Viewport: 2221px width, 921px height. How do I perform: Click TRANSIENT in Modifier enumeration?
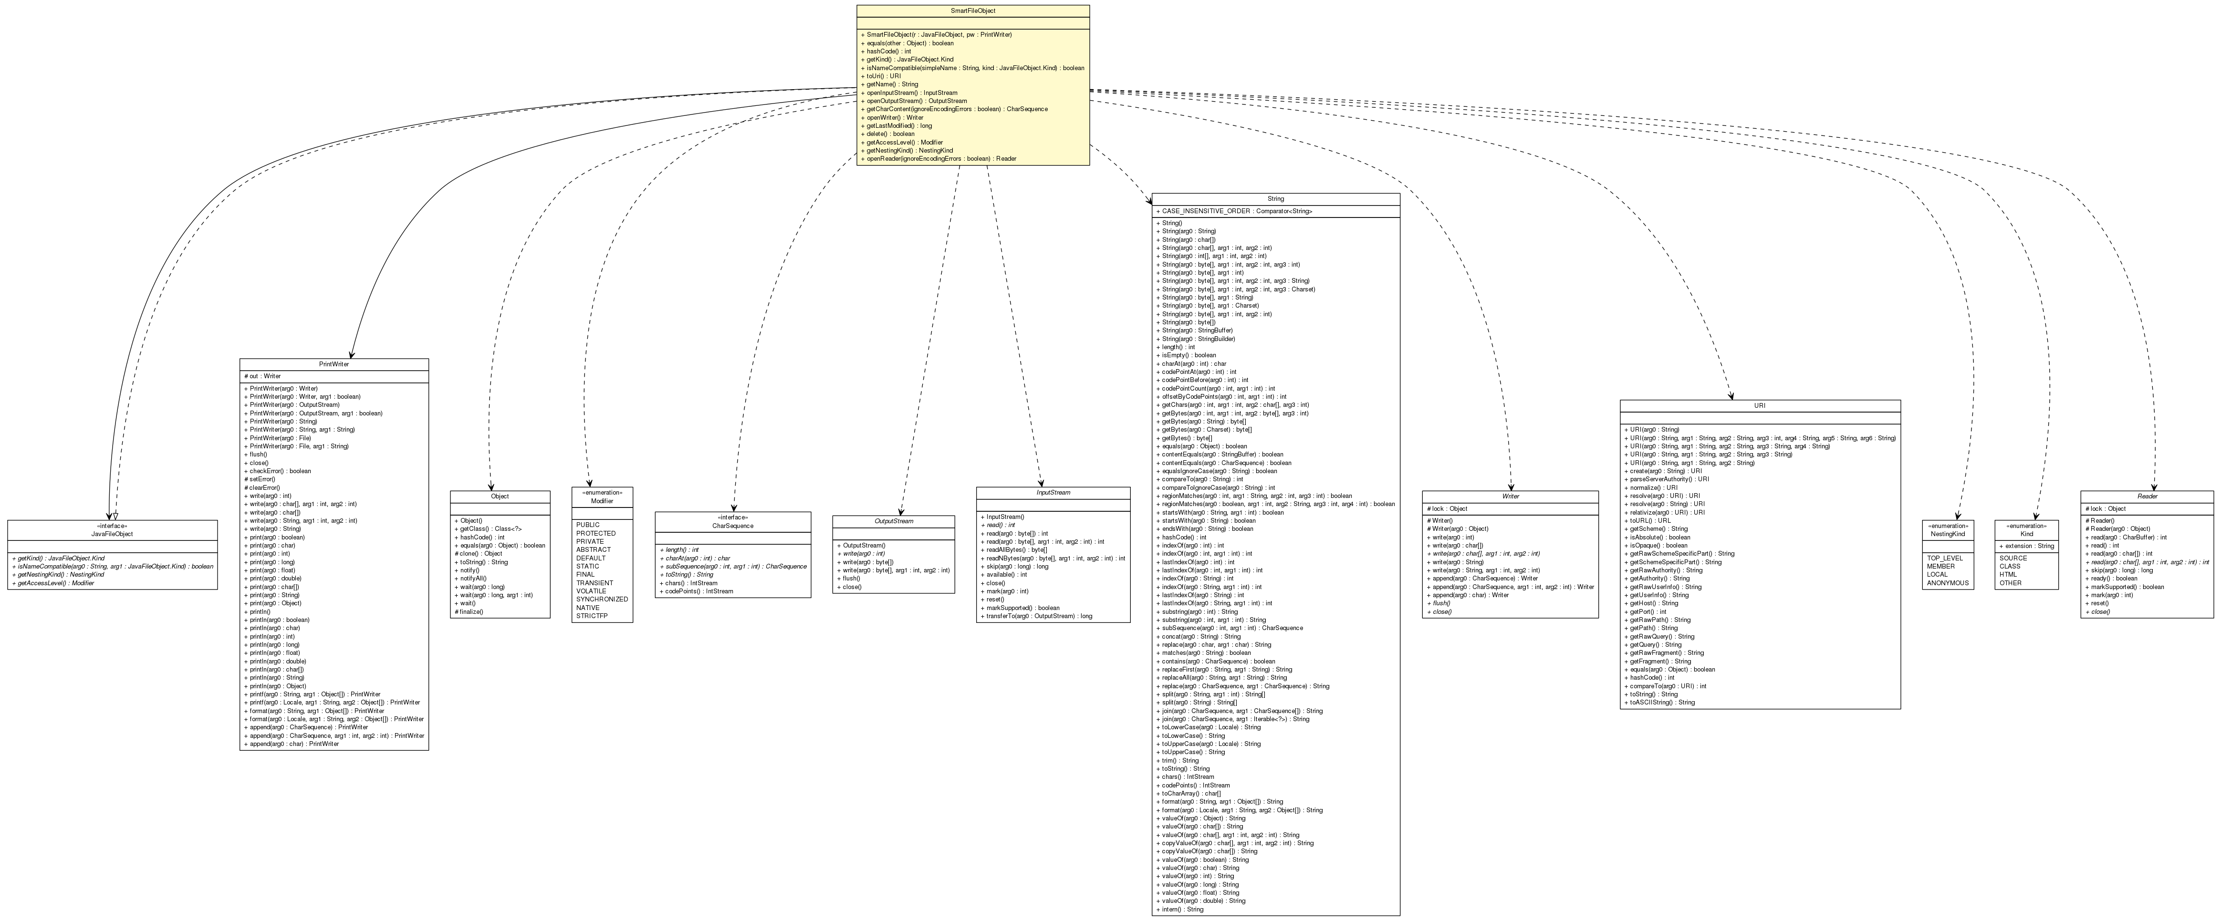[595, 583]
